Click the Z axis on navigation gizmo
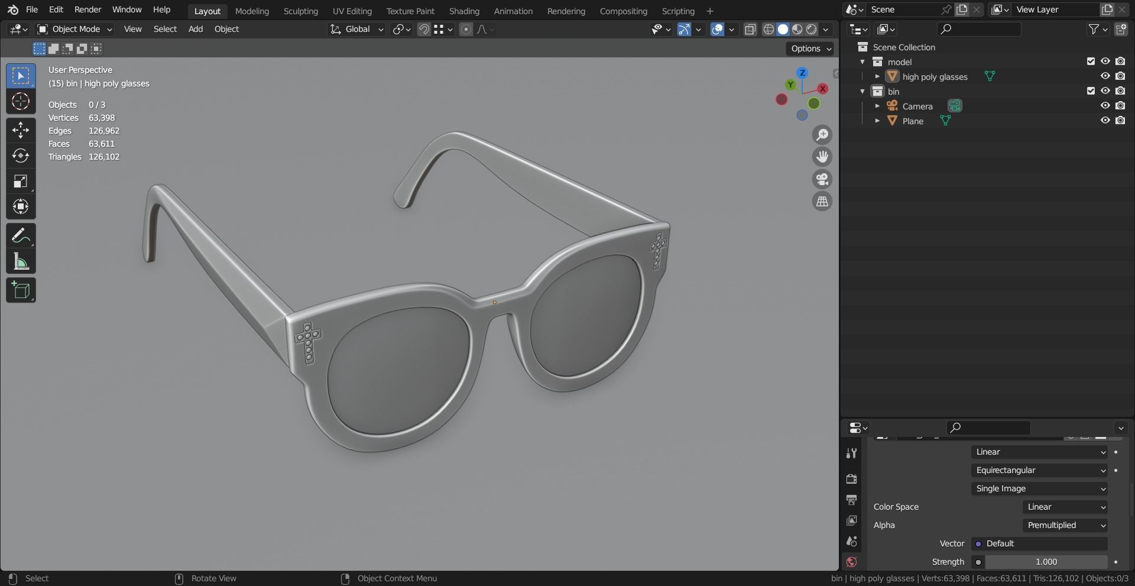1135x586 pixels. (x=802, y=73)
